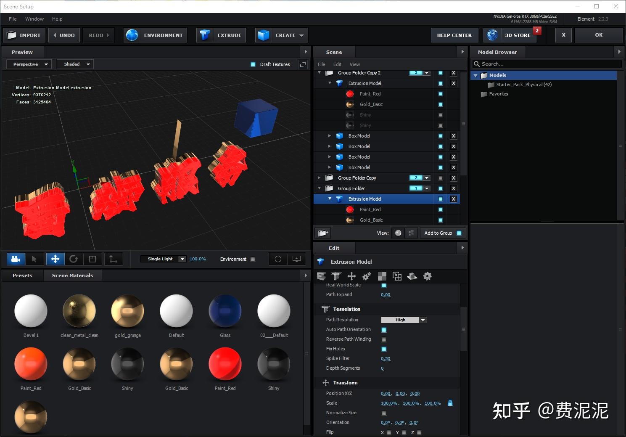Open the Help Center
This screenshot has height=437, width=626.
coord(454,35)
